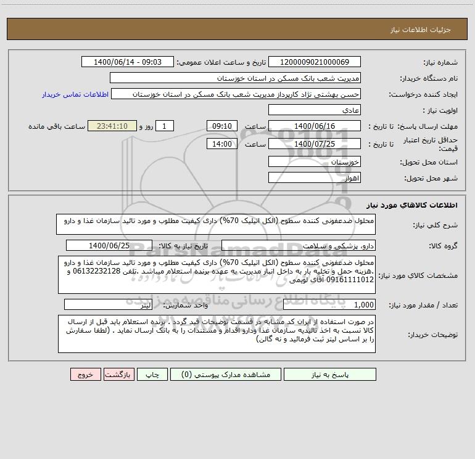Click the بازگشت back button
The width and height of the screenshot is (475, 459).
(x=118, y=374)
